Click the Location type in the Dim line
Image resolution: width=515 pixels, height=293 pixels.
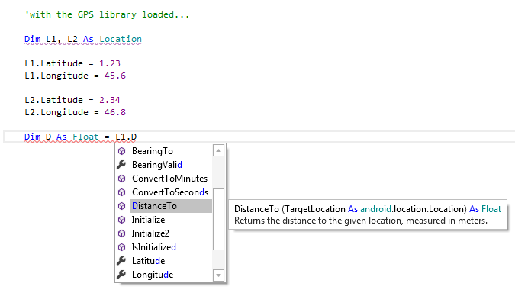click(121, 39)
